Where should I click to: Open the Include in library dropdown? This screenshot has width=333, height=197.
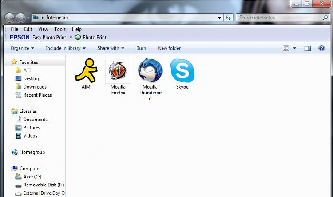tap(66, 48)
